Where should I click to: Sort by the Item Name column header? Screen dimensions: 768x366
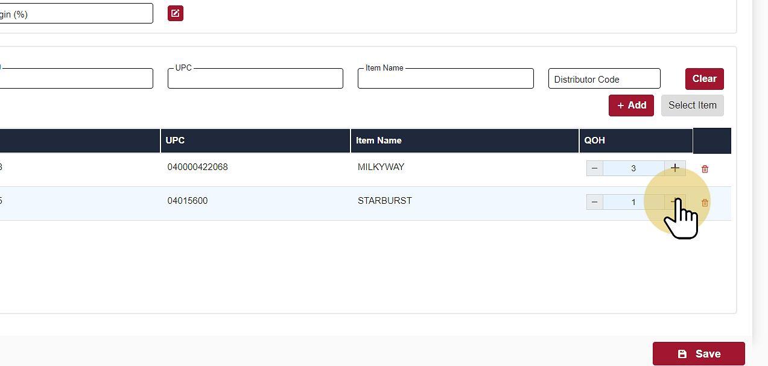point(378,140)
